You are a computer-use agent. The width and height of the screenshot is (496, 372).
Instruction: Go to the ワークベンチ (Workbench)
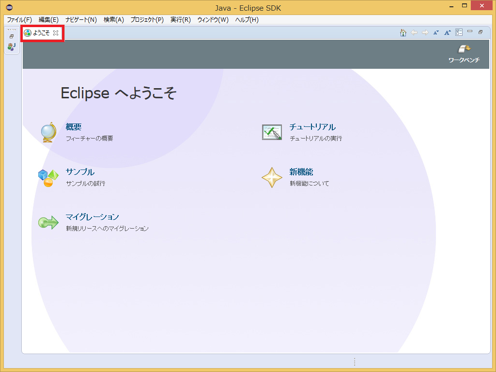pyautogui.click(x=464, y=53)
